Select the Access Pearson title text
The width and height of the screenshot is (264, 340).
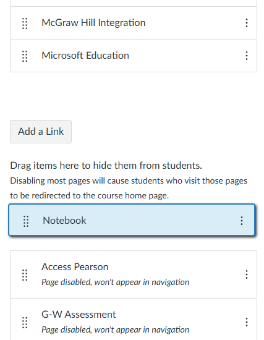click(75, 267)
